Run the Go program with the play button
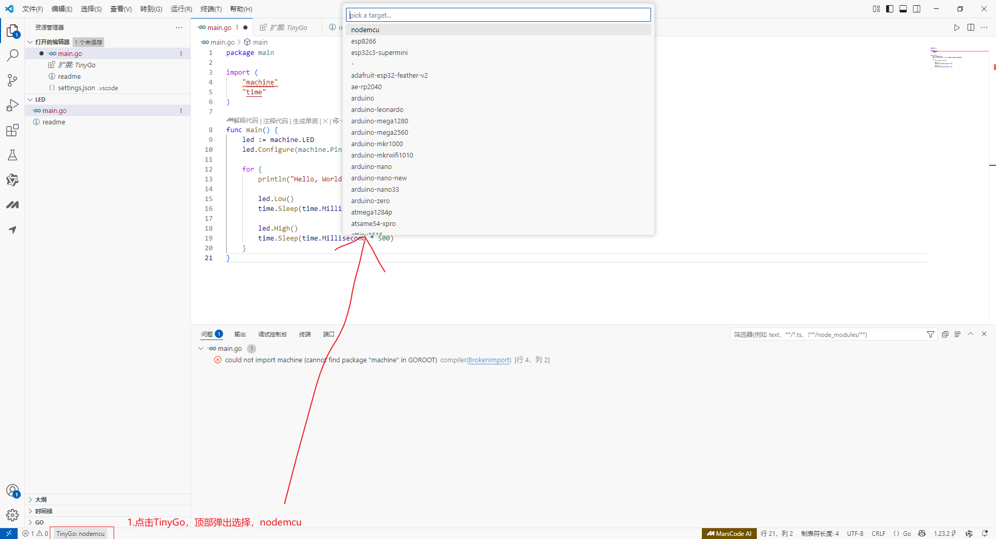This screenshot has height=539, width=996. 957,27
